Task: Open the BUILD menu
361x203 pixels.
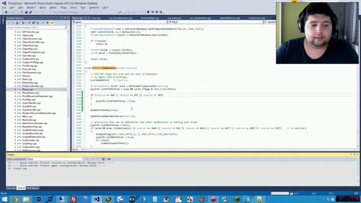Action: point(42,7)
